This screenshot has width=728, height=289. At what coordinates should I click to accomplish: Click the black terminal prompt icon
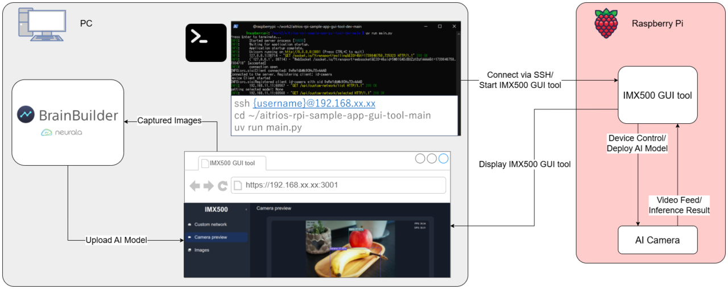pyautogui.click(x=206, y=41)
